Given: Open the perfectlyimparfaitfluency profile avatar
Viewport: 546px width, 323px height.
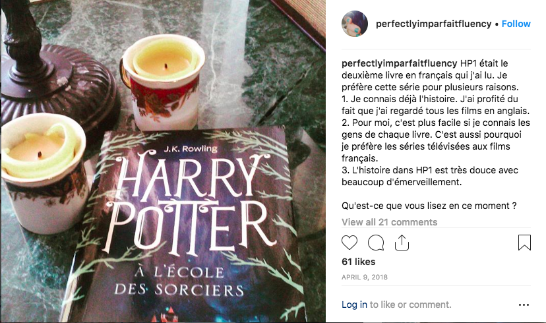Looking at the screenshot, I should pyautogui.click(x=355, y=24).
